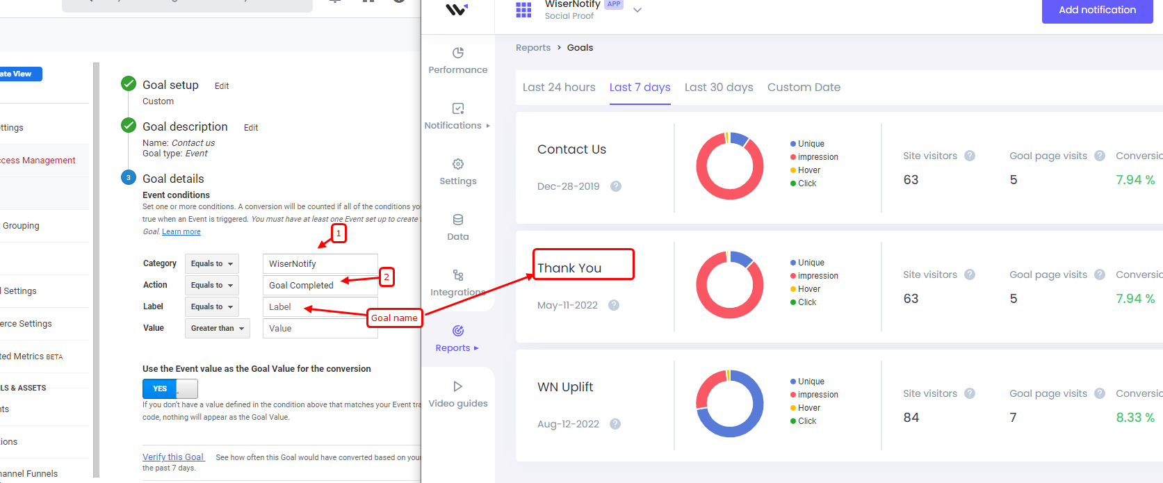Click the Thank You donut chart
The height and width of the screenshot is (483, 1163).
[x=730, y=285]
